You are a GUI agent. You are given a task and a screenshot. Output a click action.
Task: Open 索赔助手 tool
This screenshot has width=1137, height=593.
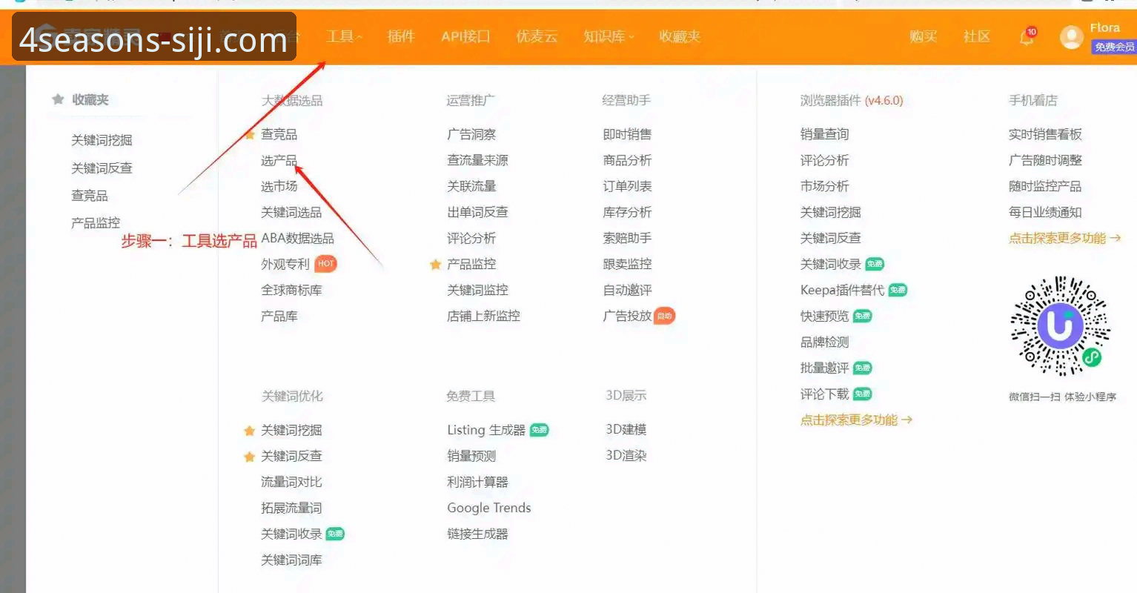(x=627, y=238)
